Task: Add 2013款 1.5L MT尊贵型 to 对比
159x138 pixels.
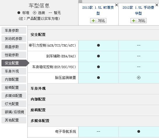Action: pos(98,21)
